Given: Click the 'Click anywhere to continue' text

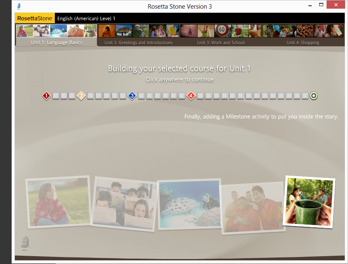Looking at the screenshot, I should tap(179, 80).
